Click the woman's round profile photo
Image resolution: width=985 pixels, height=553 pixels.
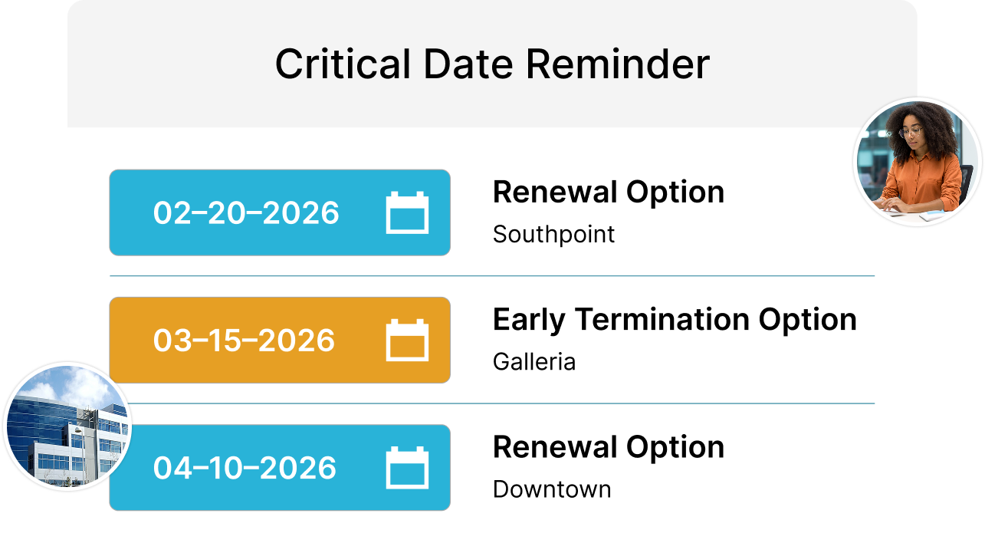tap(918, 161)
